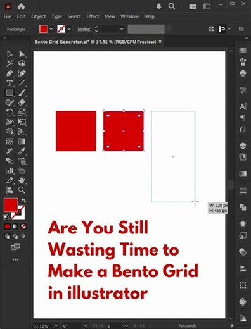Screen dimensions: 251x329
Task: Select the Eraser tool
Action: [22, 102]
